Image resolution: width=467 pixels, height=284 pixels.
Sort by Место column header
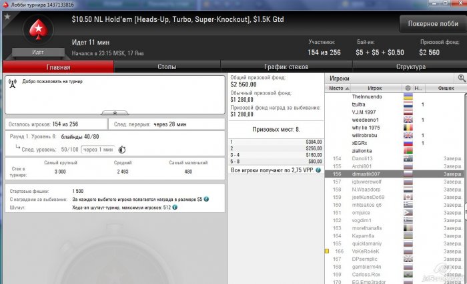pyautogui.click(x=338, y=88)
